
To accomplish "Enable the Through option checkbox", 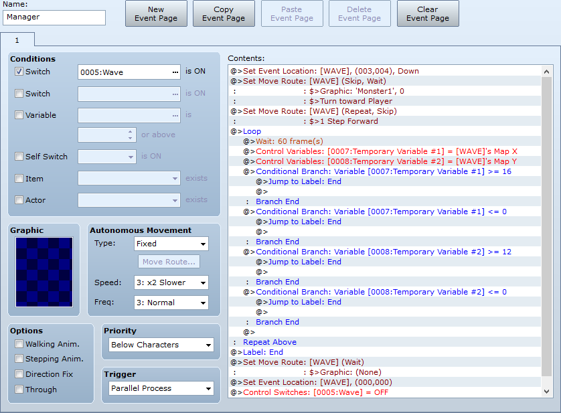I will click(x=19, y=390).
